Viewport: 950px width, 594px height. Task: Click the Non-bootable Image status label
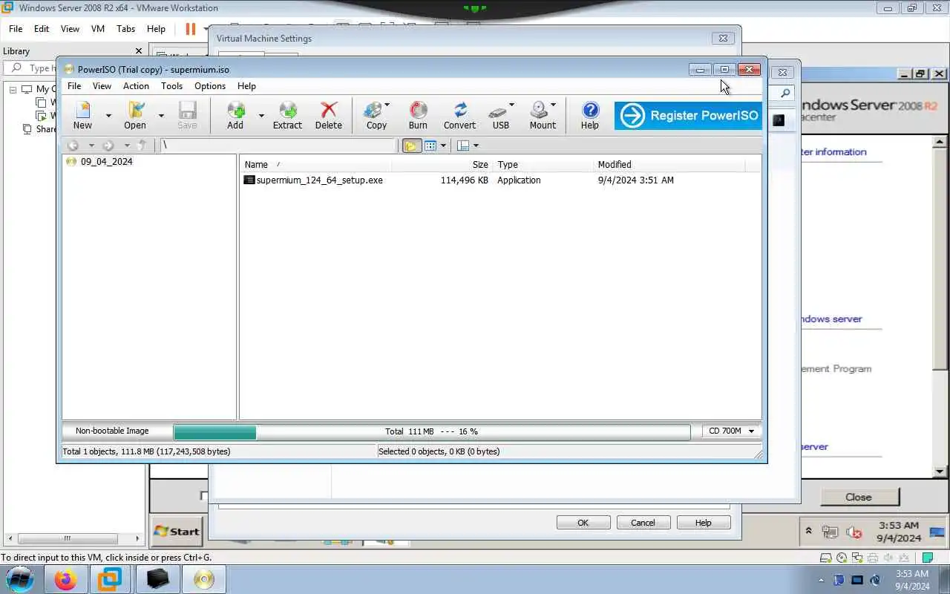(x=112, y=431)
